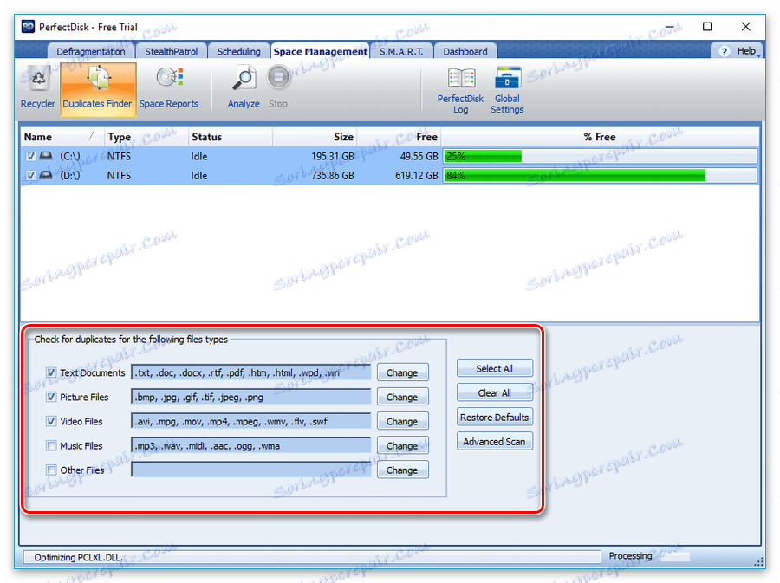Click the empty Other Files extensions field
The image size is (780, 583).
click(x=251, y=470)
